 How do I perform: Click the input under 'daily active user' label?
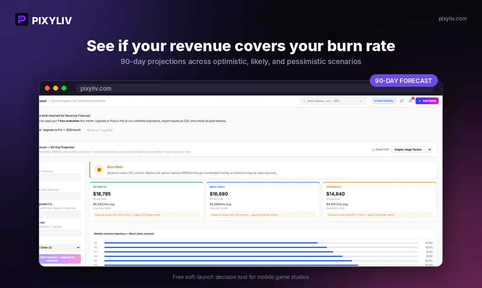pos(60,196)
